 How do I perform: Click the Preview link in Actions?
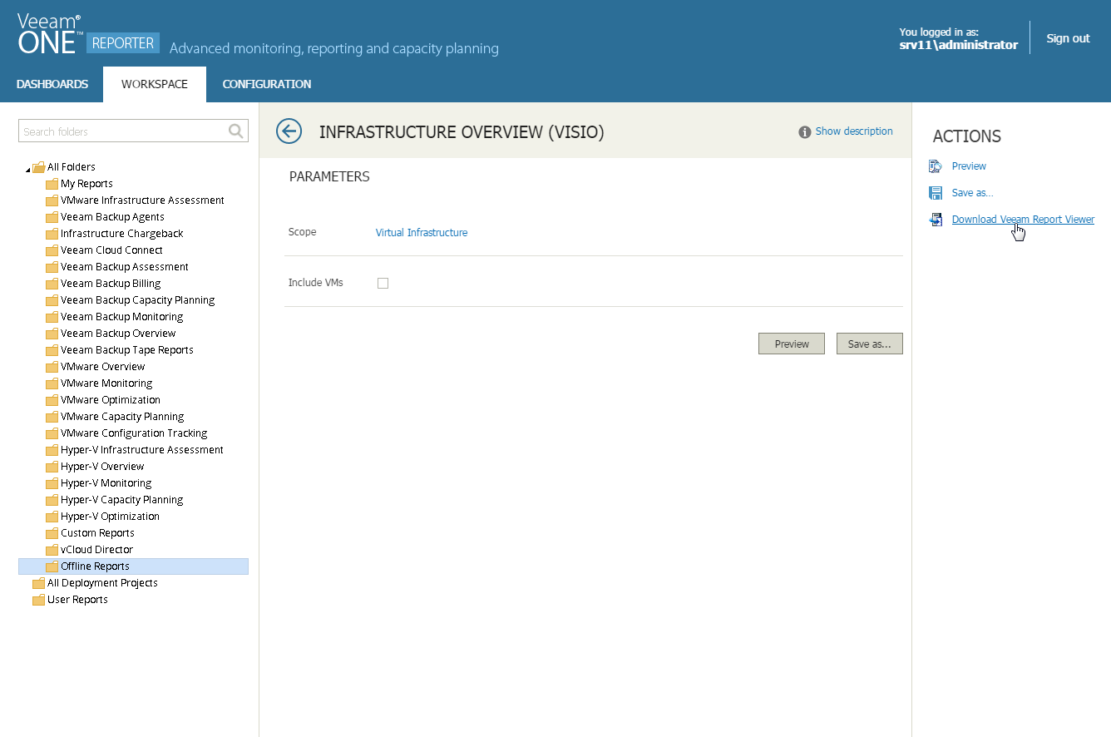click(x=969, y=166)
